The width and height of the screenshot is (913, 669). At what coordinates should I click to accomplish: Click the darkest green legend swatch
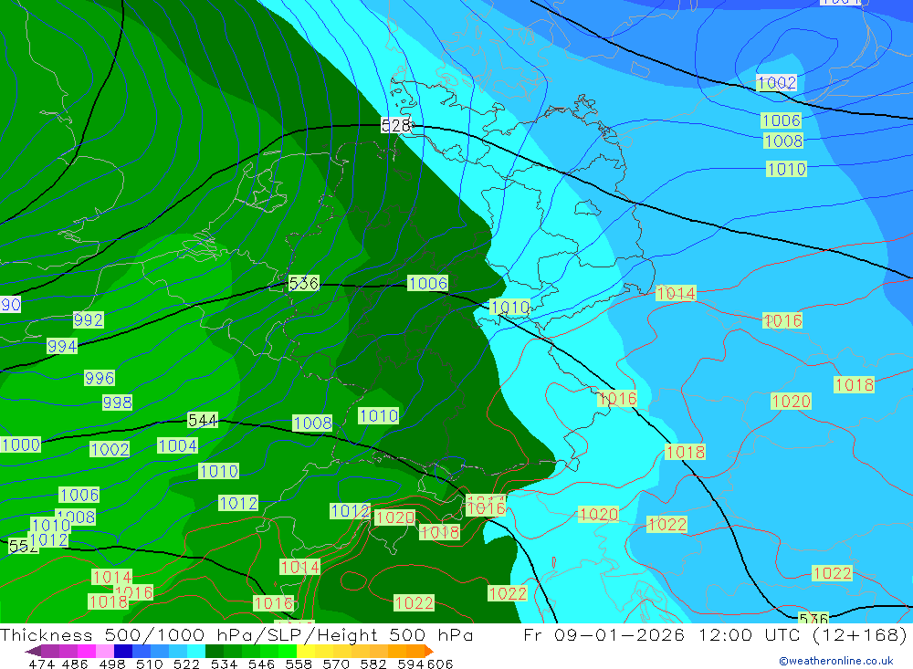[x=215, y=651]
